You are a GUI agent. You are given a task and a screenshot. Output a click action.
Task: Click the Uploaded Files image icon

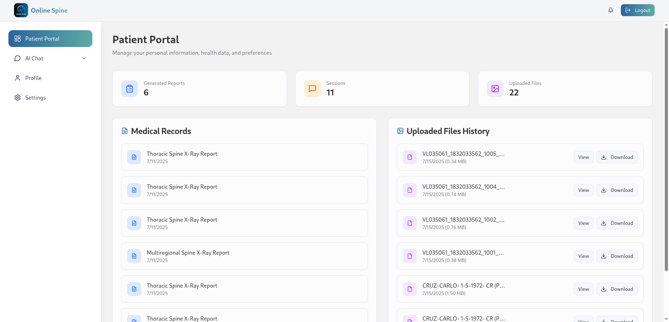(495, 89)
